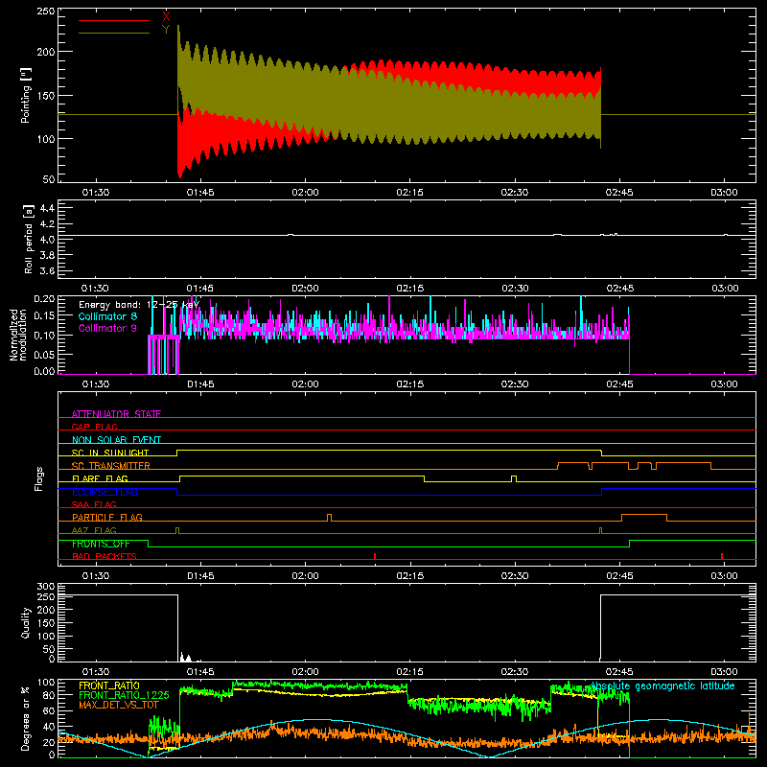This screenshot has height=767, width=767.
Task: Select the SAA_FLAG label
Action: (94, 504)
